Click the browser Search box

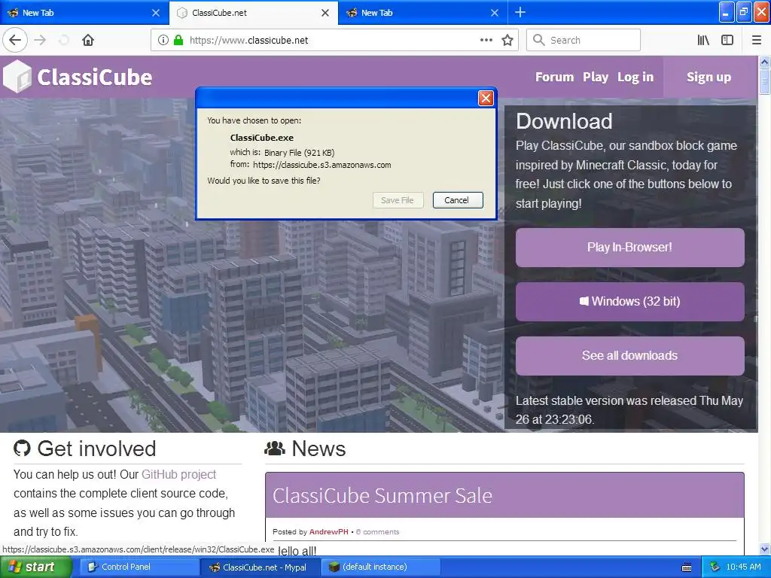click(x=584, y=40)
